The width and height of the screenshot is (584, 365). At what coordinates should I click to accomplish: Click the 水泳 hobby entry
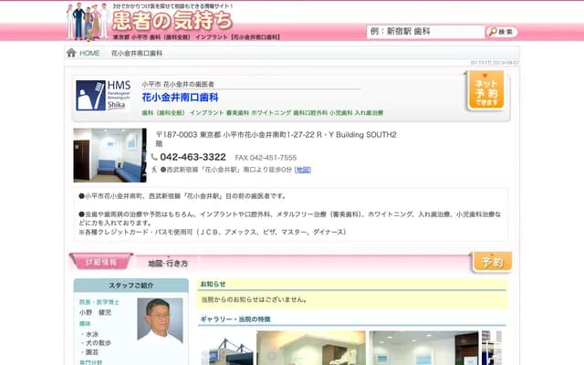(x=92, y=335)
